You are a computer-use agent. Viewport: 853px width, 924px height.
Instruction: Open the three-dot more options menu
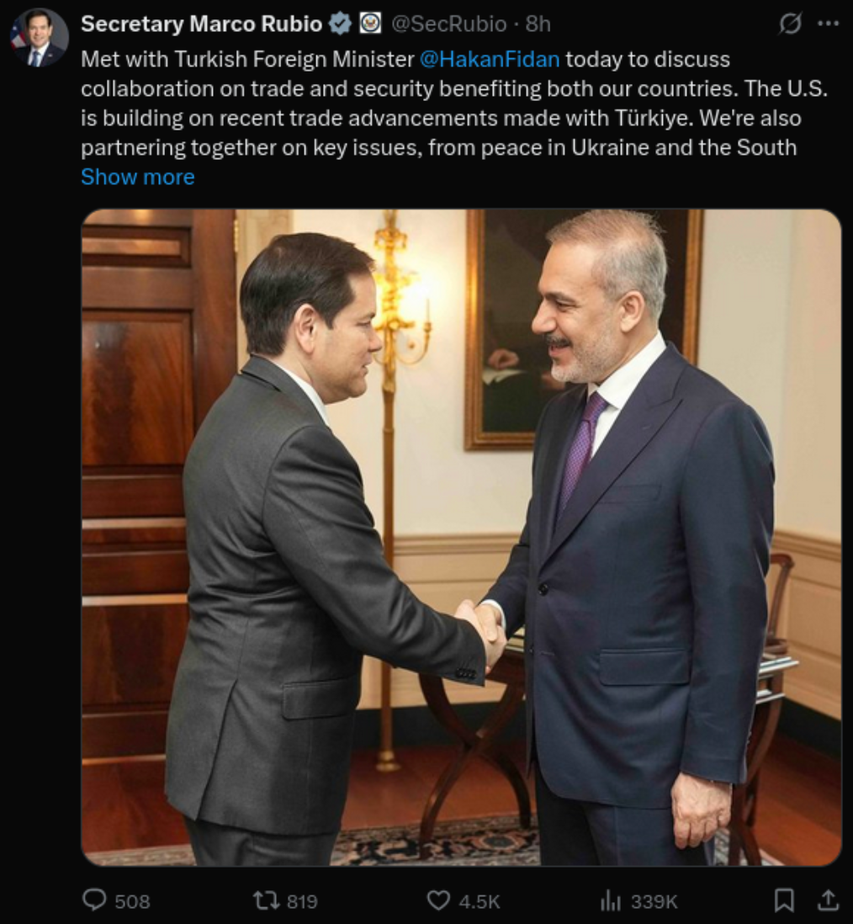pos(829,24)
